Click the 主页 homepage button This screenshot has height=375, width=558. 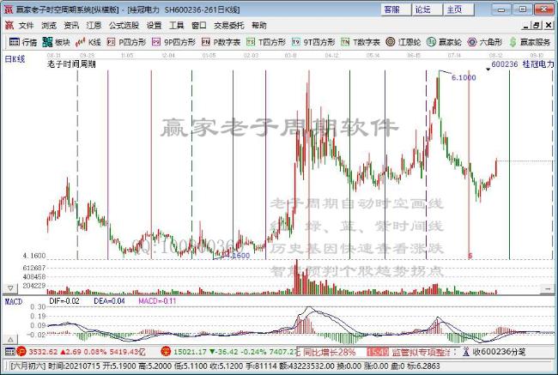tap(458, 9)
